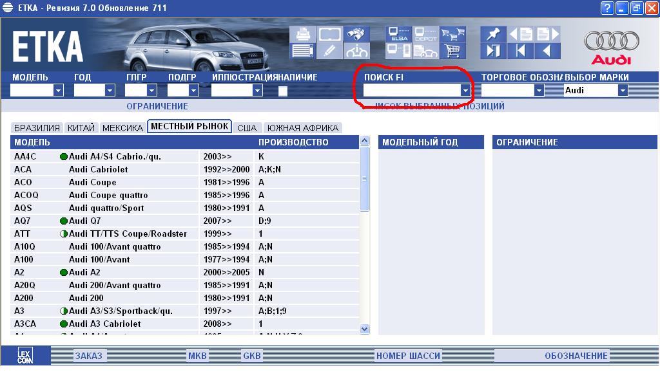Expand the МОДЕЛЬ dropdown
The width and height of the screenshot is (660, 386).
click(x=58, y=91)
